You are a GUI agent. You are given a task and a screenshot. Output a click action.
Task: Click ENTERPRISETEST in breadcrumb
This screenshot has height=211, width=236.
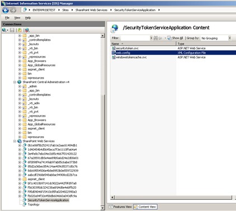44,10
